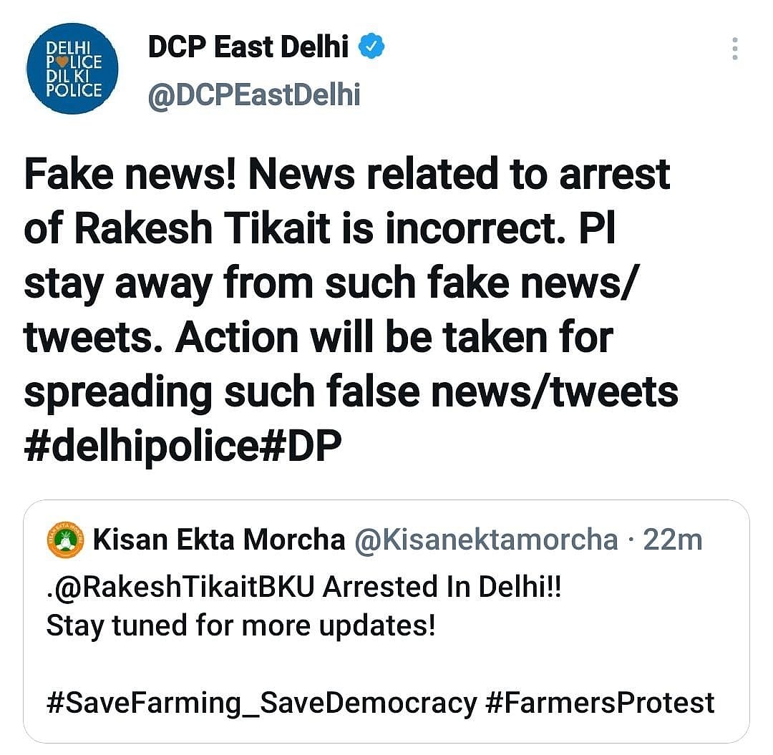Viewport: 773px width, 755px height.
Task: Open the DCP East Delhi profile avatar
Action: [x=72, y=67]
